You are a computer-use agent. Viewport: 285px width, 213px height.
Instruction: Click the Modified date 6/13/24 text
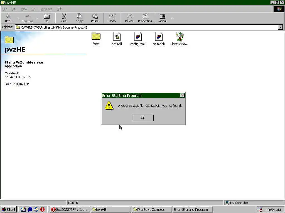pyautogui.click(x=18, y=77)
